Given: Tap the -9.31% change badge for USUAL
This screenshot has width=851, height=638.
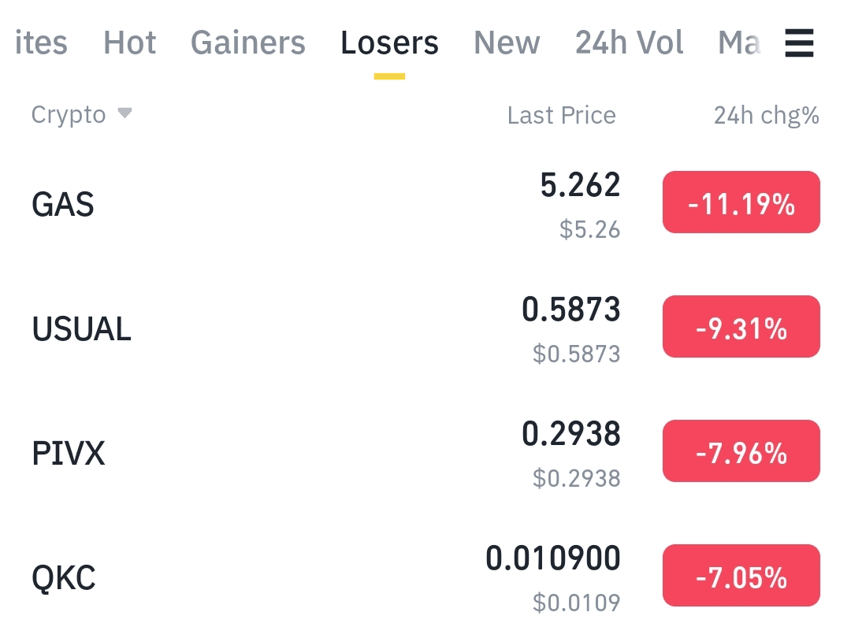Looking at the screenshot, I should 741,327.
